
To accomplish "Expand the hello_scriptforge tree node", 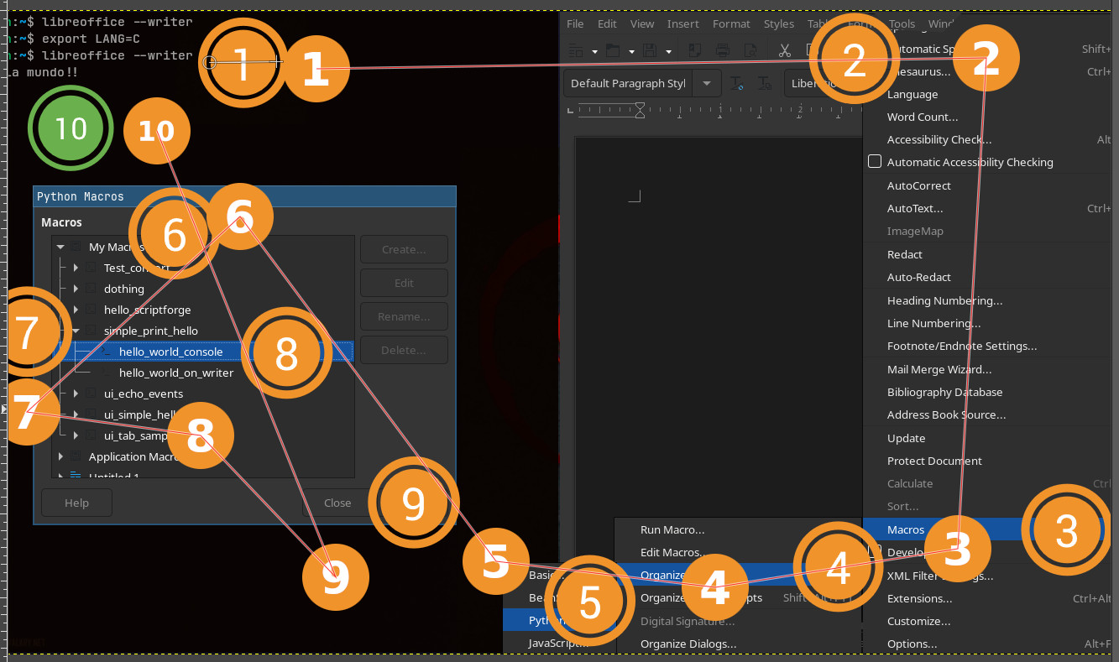I will [x=76, y=310].
